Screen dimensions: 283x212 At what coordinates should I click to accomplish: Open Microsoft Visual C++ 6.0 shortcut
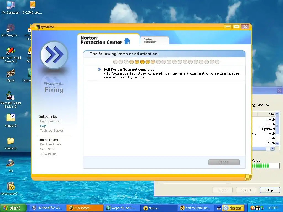11,55
